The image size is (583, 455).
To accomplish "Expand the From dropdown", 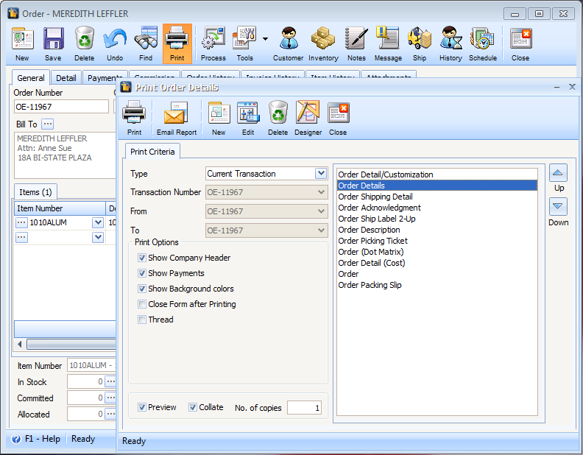I will (x=321, y=211).
